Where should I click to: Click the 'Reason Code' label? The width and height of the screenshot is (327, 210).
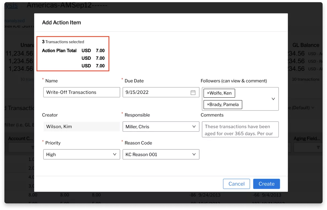point(138,143)
